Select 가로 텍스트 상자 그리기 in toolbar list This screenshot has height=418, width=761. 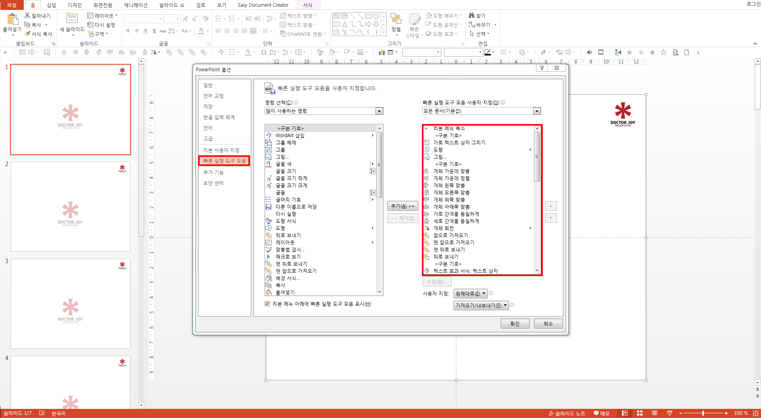coord(479,143)
